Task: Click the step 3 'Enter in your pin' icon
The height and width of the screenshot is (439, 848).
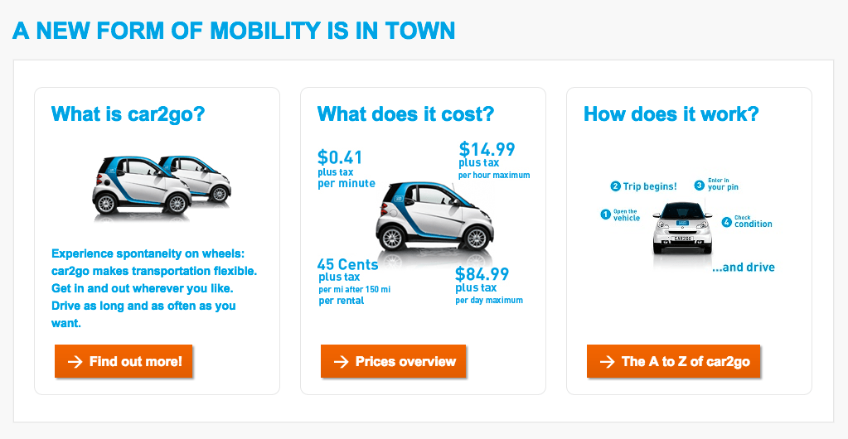Action: point(699,186)
